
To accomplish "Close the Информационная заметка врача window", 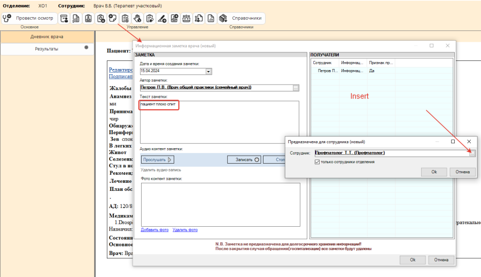I will tap(447, 45).
